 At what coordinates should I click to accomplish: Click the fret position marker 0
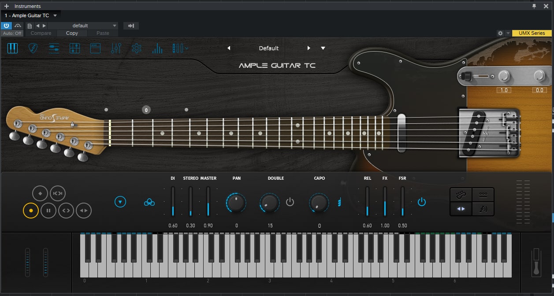(146, 110)
